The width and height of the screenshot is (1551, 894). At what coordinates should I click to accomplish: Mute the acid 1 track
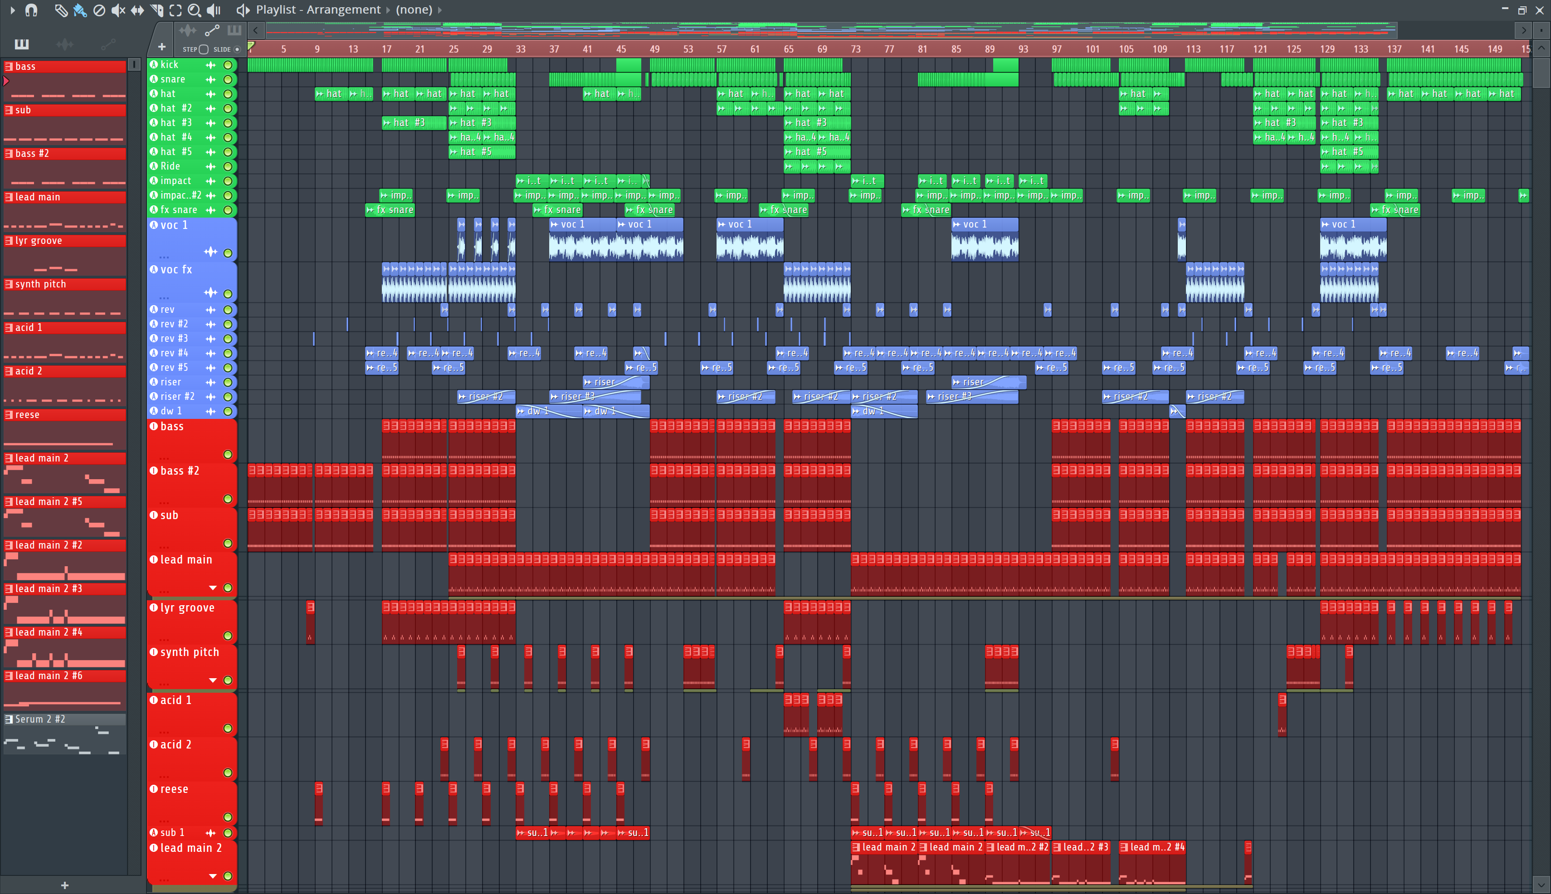[x=228, y=728]
